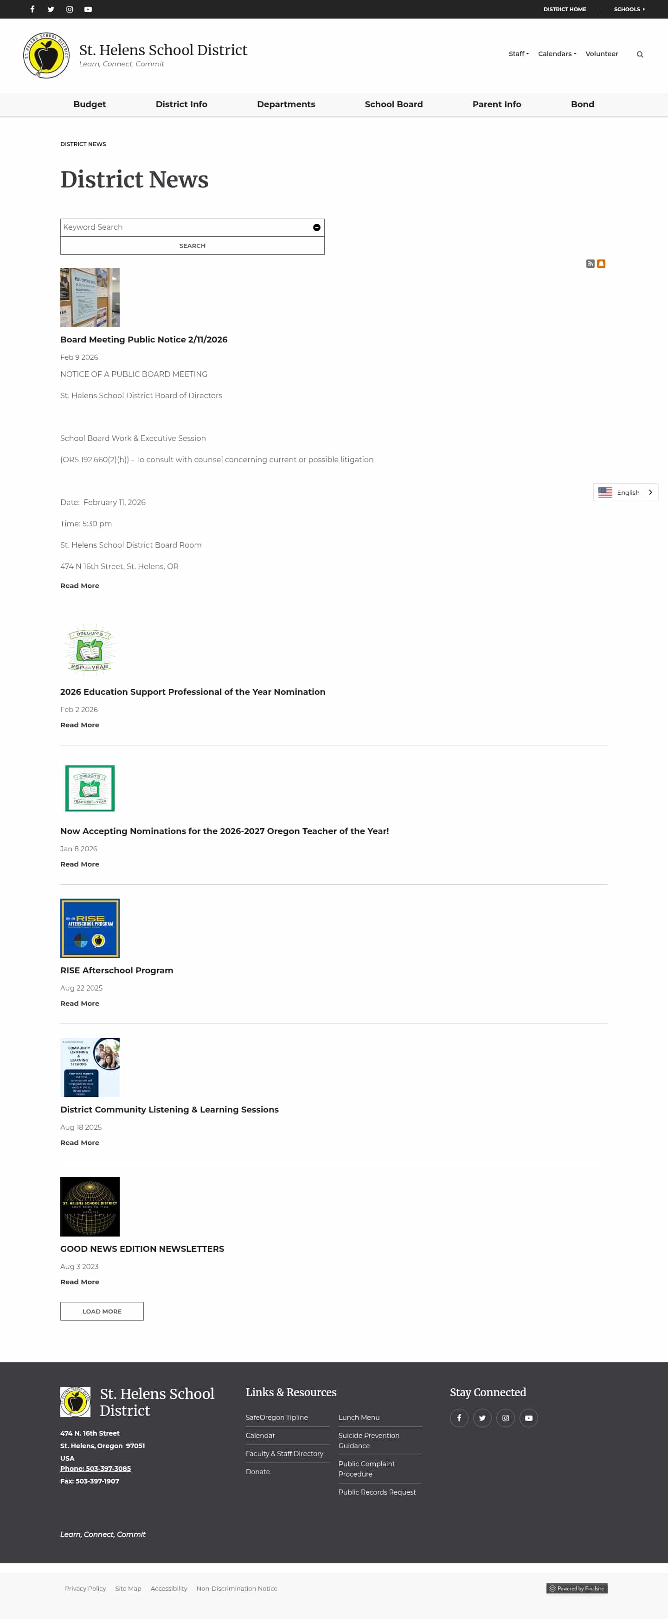Open the Board Meeting notice thumbnail
Image resolution: width=668 pixels, height=1619 pixels.
coord(90,298)
